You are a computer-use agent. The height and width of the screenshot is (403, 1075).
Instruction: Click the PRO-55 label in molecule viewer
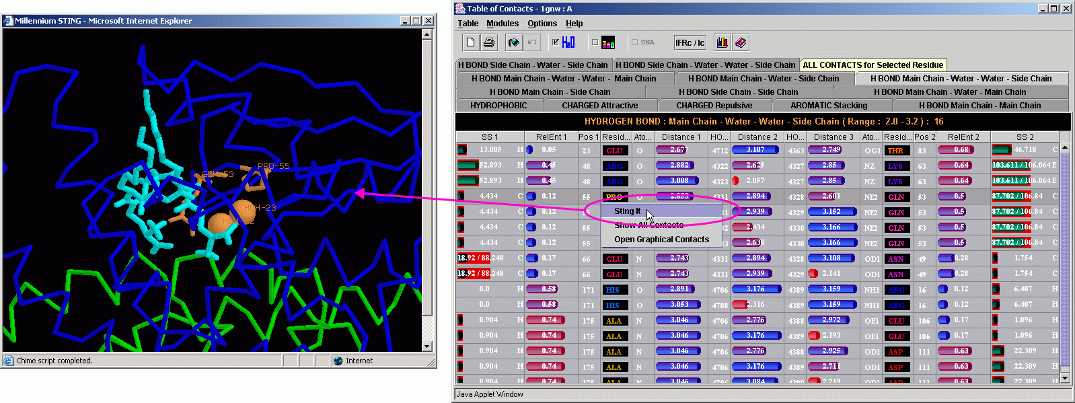(274, 166)
